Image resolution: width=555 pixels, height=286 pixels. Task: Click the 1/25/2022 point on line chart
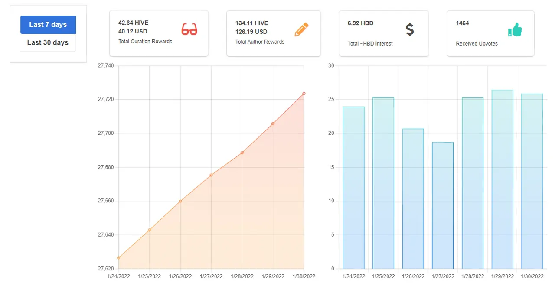tap(149, 230)
